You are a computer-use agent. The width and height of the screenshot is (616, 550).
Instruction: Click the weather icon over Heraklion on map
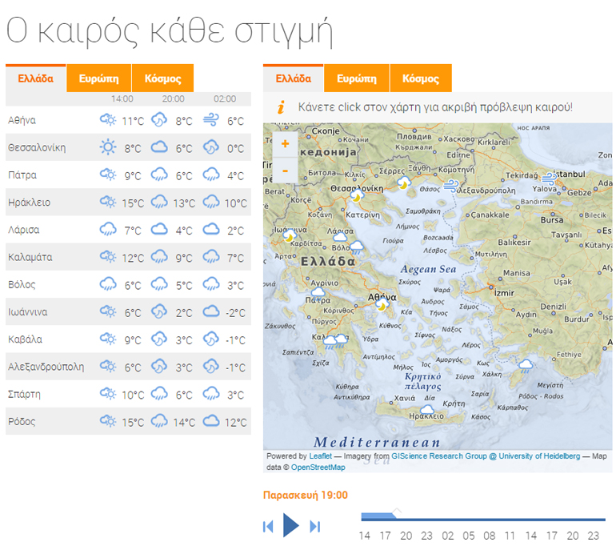tap(426, 410)
